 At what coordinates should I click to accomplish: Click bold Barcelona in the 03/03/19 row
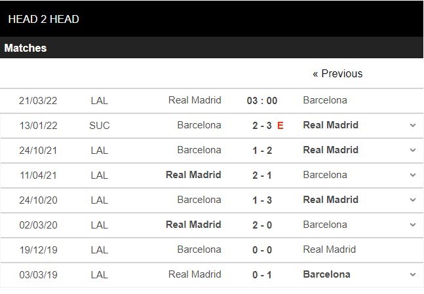[x=326, y=274]
